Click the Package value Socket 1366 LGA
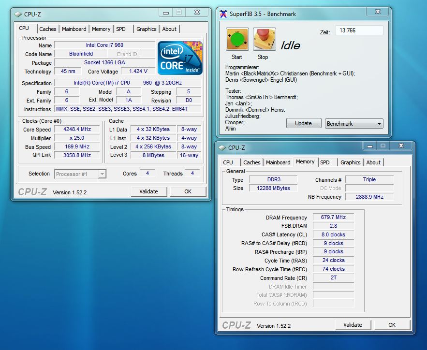The height and width of the screenshot is (350, 427). (104, 62)
